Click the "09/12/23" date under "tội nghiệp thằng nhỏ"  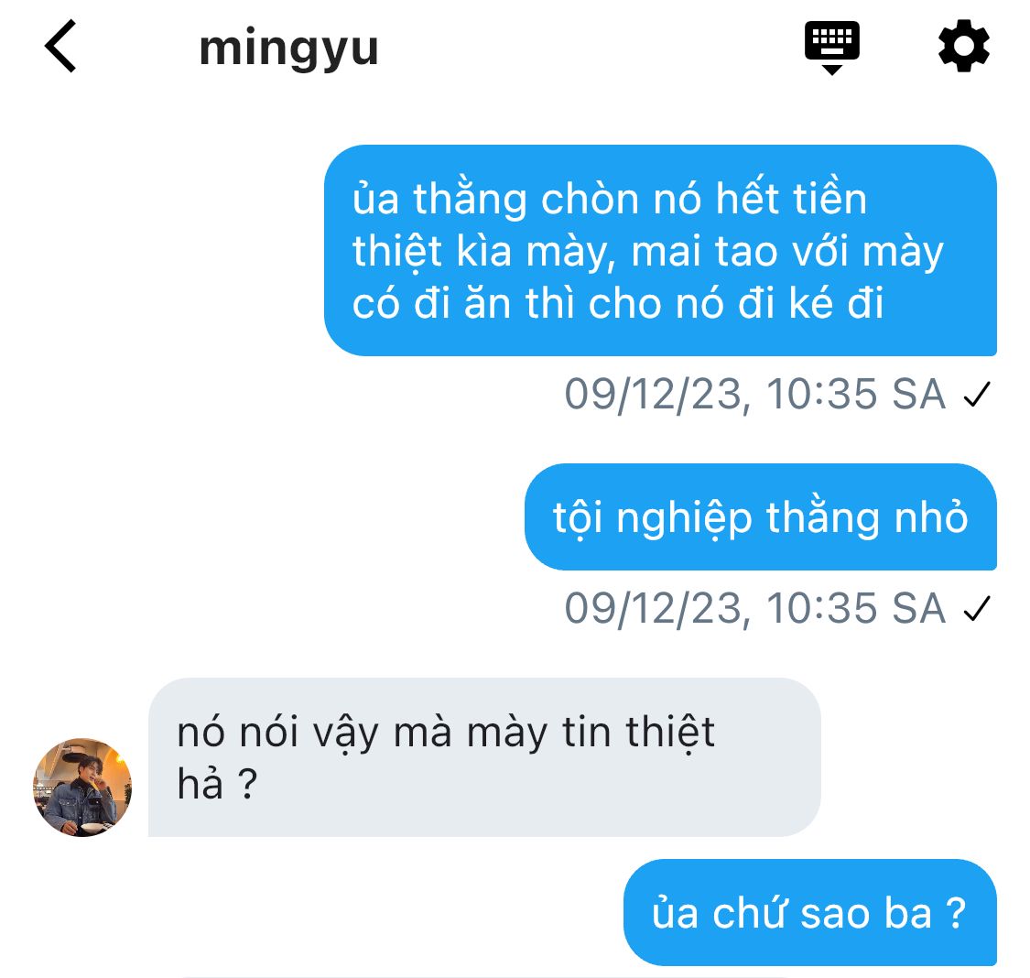coord(652,610)
